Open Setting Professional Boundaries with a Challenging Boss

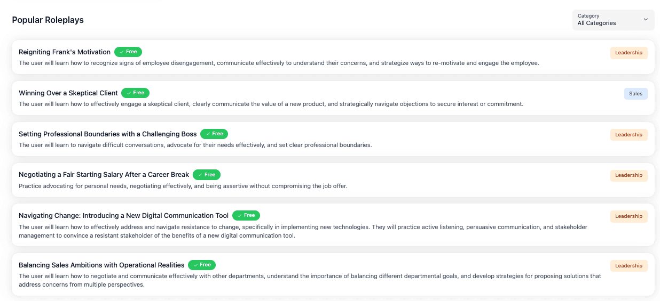(x=108, y=134)
